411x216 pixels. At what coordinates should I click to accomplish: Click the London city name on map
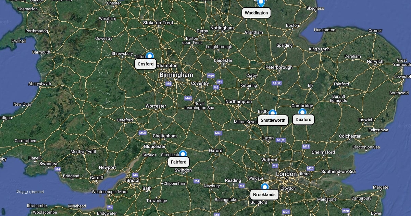click(286, 174)
